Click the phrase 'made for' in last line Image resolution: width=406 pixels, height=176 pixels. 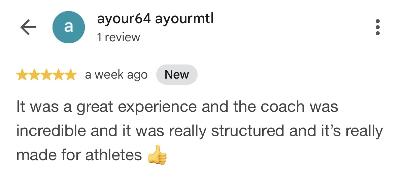(x=48, y=155)
